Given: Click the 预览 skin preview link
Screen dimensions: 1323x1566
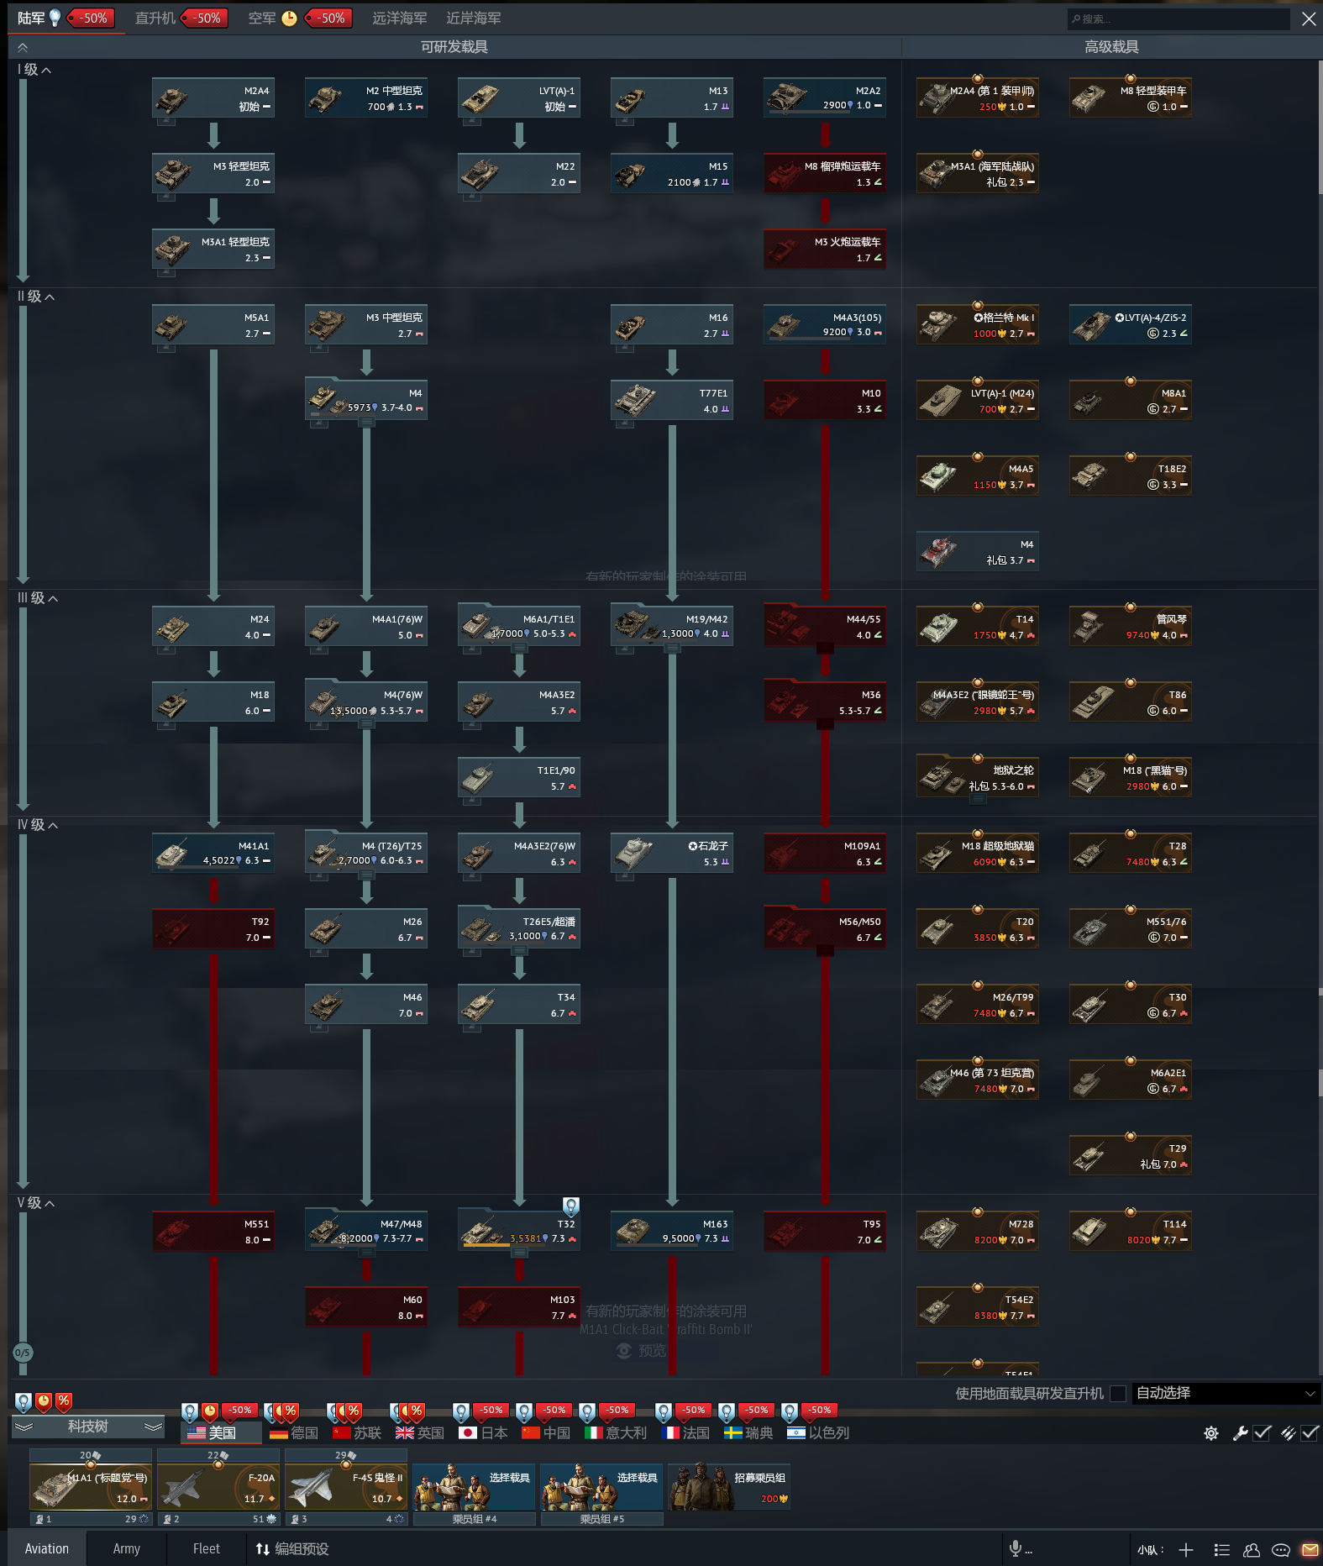Looking at the screenshot, I should point(642,1351).
